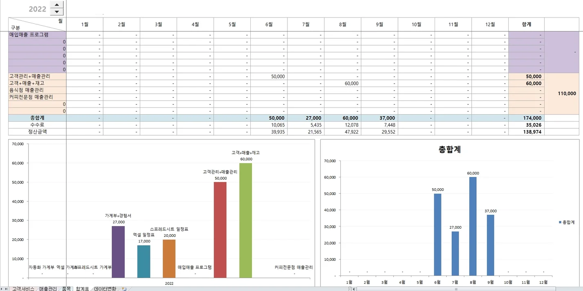Click the last-sheet navigation arrow
Screen dimensions: 583x291
[6, 289]
